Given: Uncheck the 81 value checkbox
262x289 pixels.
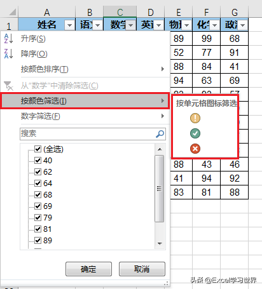Looking at the screenshot, I should click(x=38, y=229).
